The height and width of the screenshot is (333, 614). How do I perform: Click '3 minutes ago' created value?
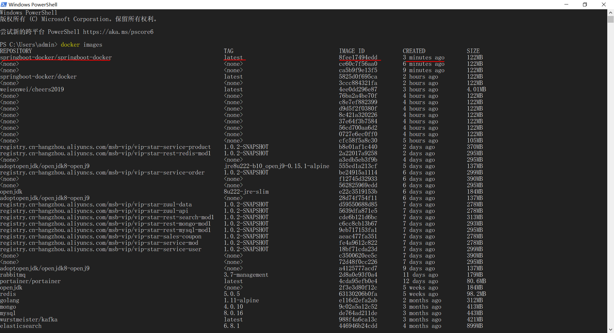[424, 58]
